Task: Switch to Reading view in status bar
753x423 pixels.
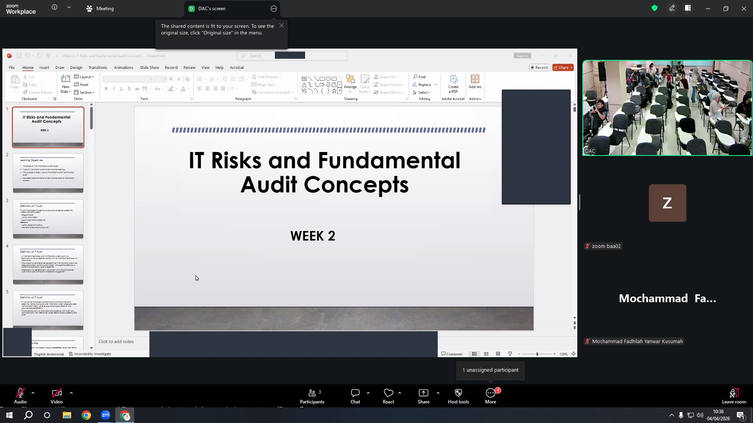Action: click(498, 354)
